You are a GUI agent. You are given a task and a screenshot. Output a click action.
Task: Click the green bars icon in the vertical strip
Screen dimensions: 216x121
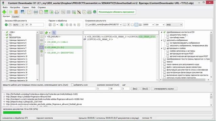[42, 51]
